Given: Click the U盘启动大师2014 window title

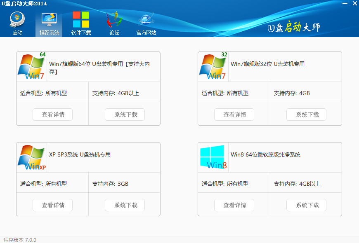Looking at the screenshot, I should coord(24,3).
